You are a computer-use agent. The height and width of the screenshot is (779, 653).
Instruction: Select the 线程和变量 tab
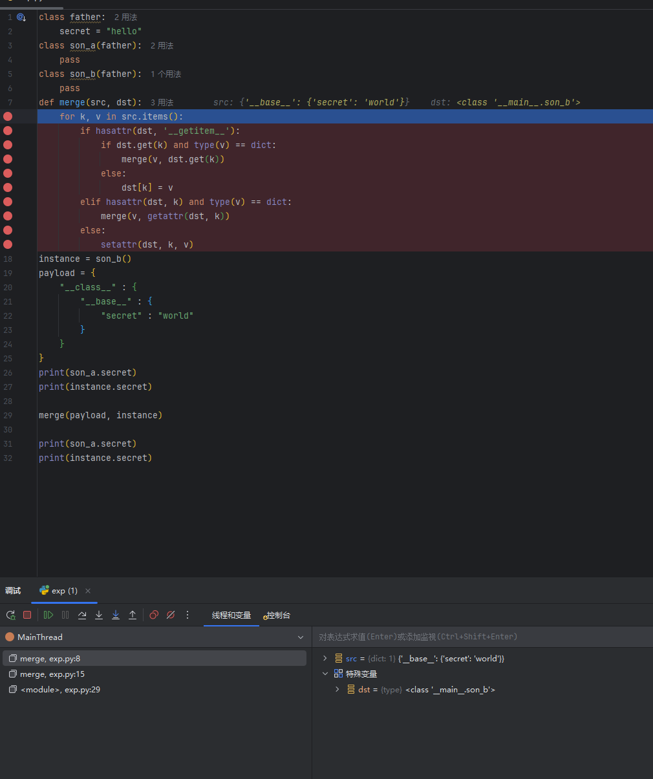pos(231,615)
